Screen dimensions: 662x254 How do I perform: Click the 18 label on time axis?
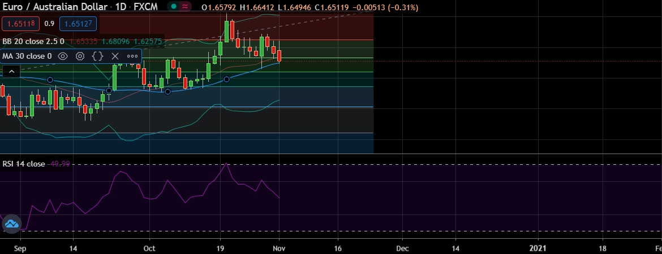point(603,248)
